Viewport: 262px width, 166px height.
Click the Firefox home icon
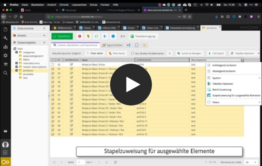pos(21,17)
